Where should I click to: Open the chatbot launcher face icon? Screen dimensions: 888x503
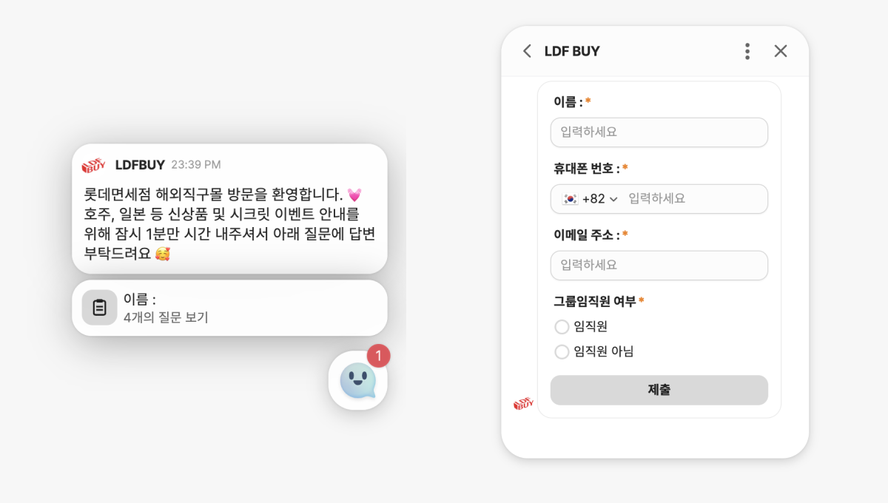pyautogui.click(x=358, y=380)
